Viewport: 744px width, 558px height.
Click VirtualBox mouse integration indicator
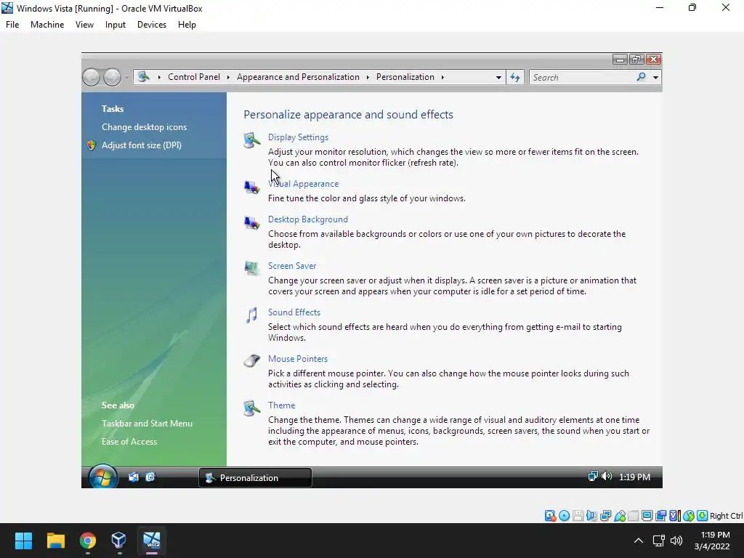click(689, 516)
